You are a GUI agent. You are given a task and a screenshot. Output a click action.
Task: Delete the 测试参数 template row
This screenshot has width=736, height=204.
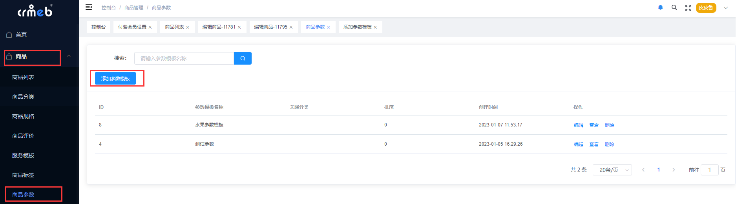click(x=609, y=144)
